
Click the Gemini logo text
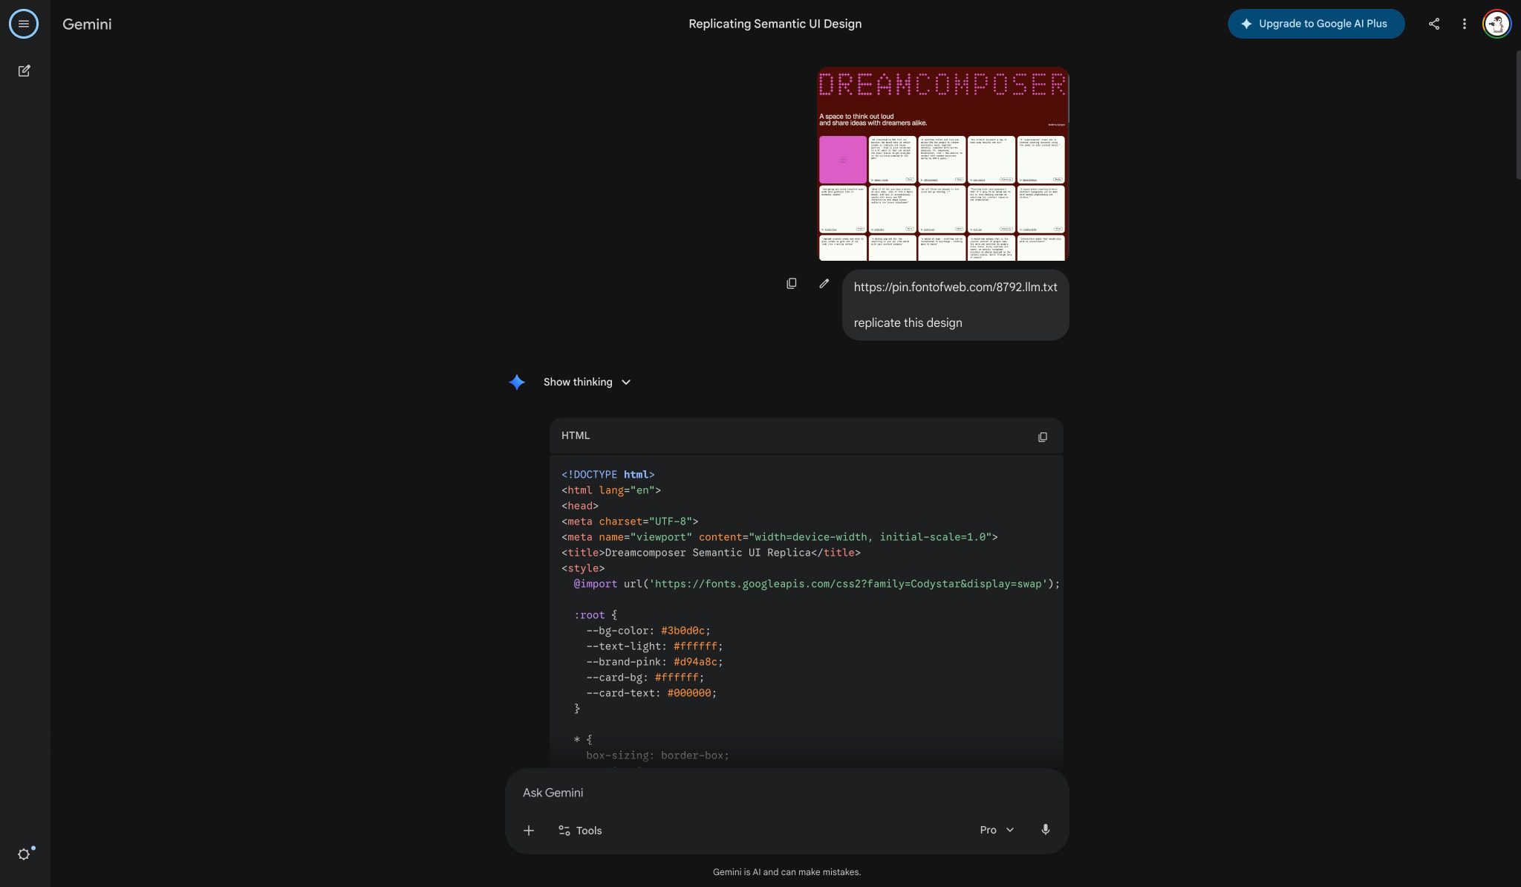coord(87,24)
